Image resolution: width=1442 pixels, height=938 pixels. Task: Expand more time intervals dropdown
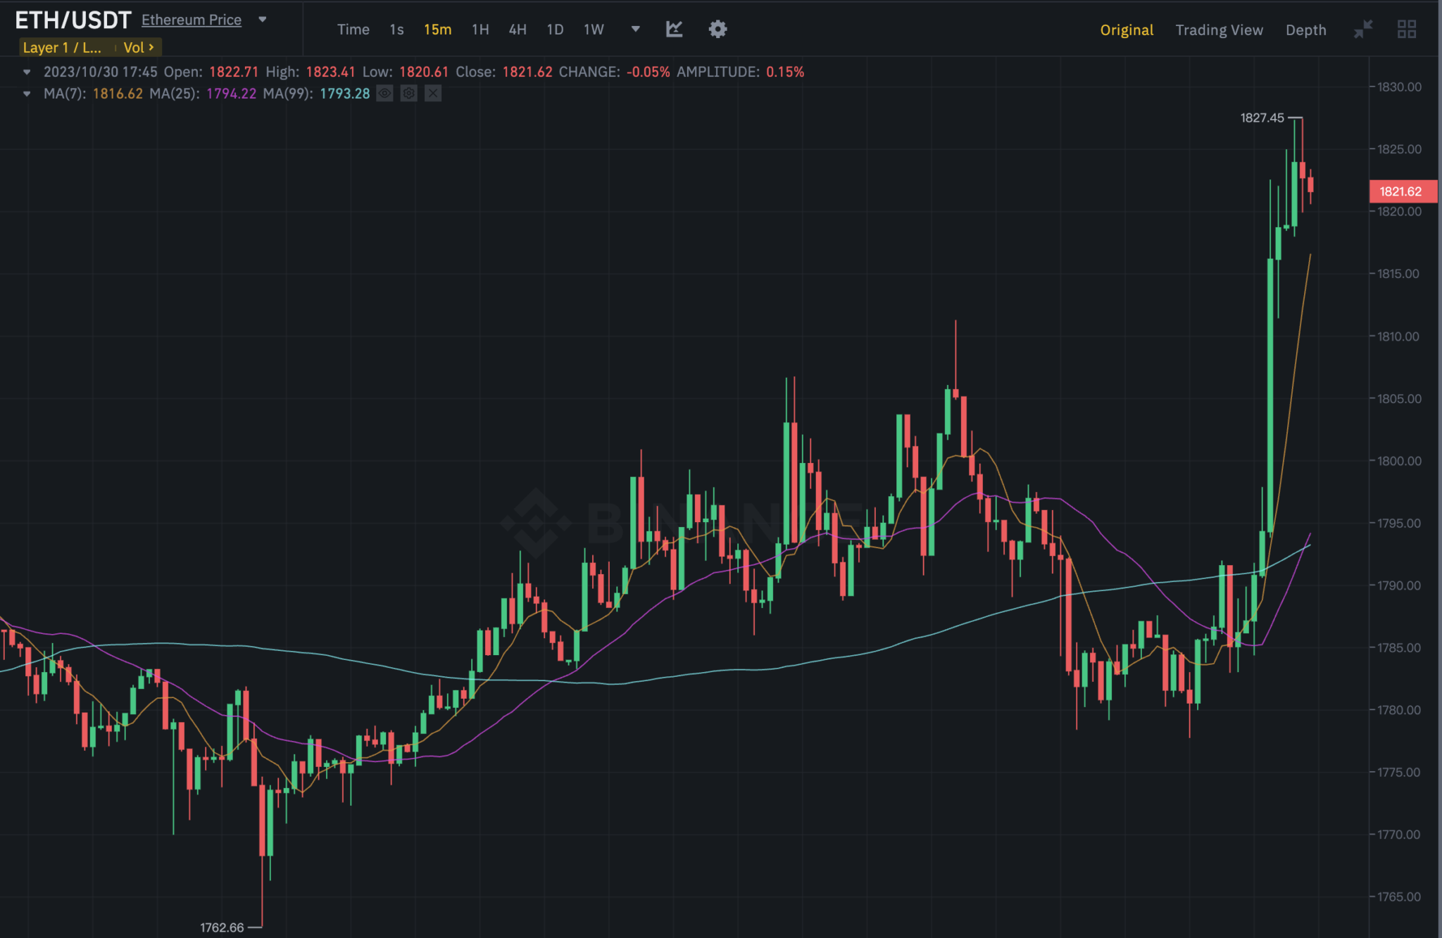pos(635,29)
